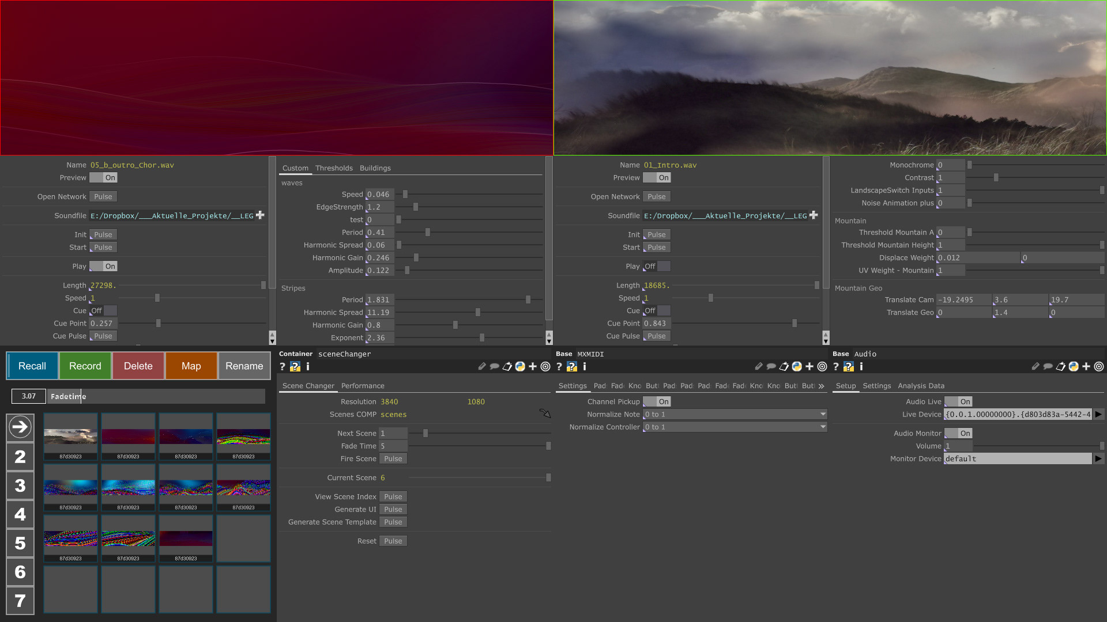1107x622 pixels.
Task: Toggle Play for 01_Intro.wav
Action: tap(657, 267)
